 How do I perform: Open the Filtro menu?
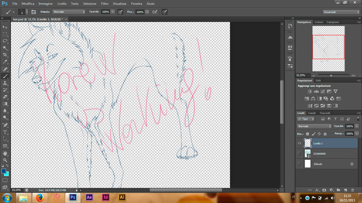coord(104,4)
